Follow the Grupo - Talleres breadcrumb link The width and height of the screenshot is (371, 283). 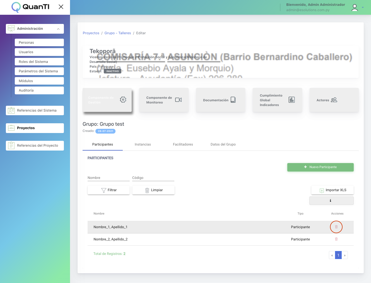point(118,33)
